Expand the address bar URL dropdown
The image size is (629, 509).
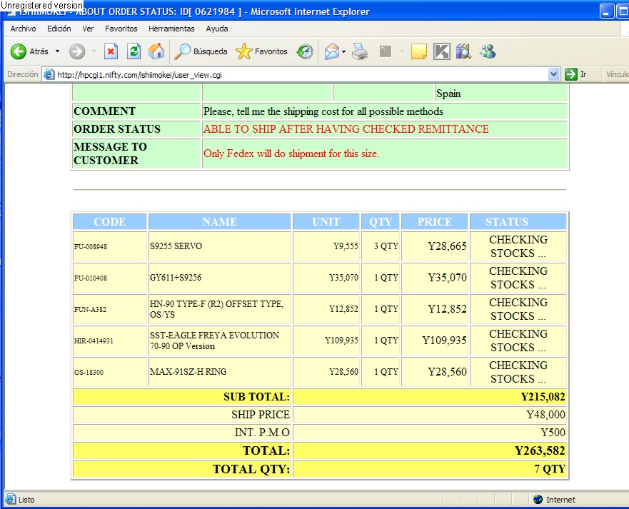click(x=553, y=74)
